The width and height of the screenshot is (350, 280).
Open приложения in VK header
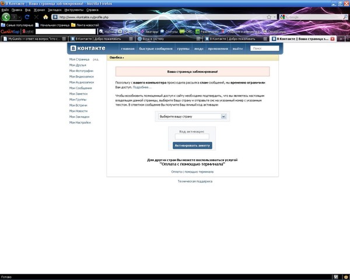[218, 48]
